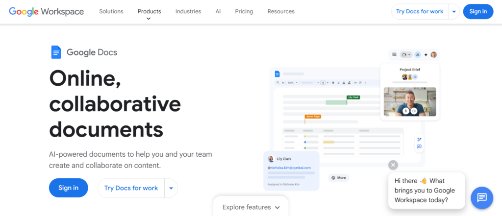Open the Resources menu
The image size is (502, 216).
tap(281, 11)
